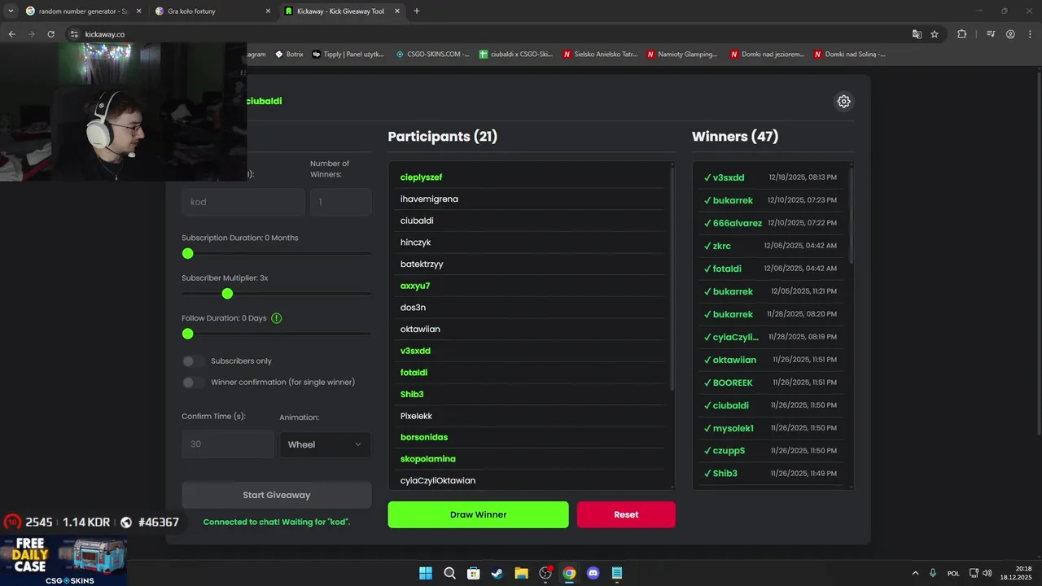
Task: Open the browser extensions puzzle icon
Action: (x=961, y=34)
